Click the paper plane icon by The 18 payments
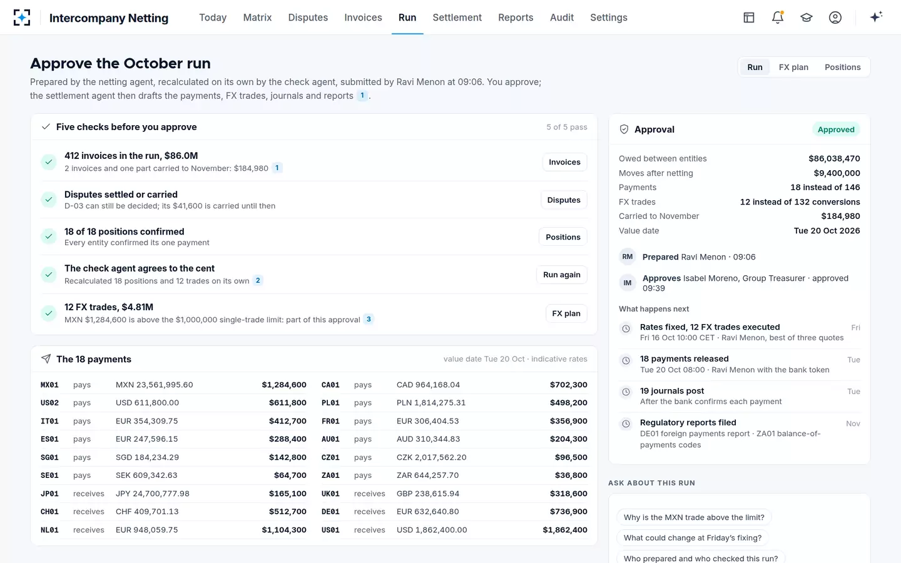901x563 pixels. [x=46, y=359]
